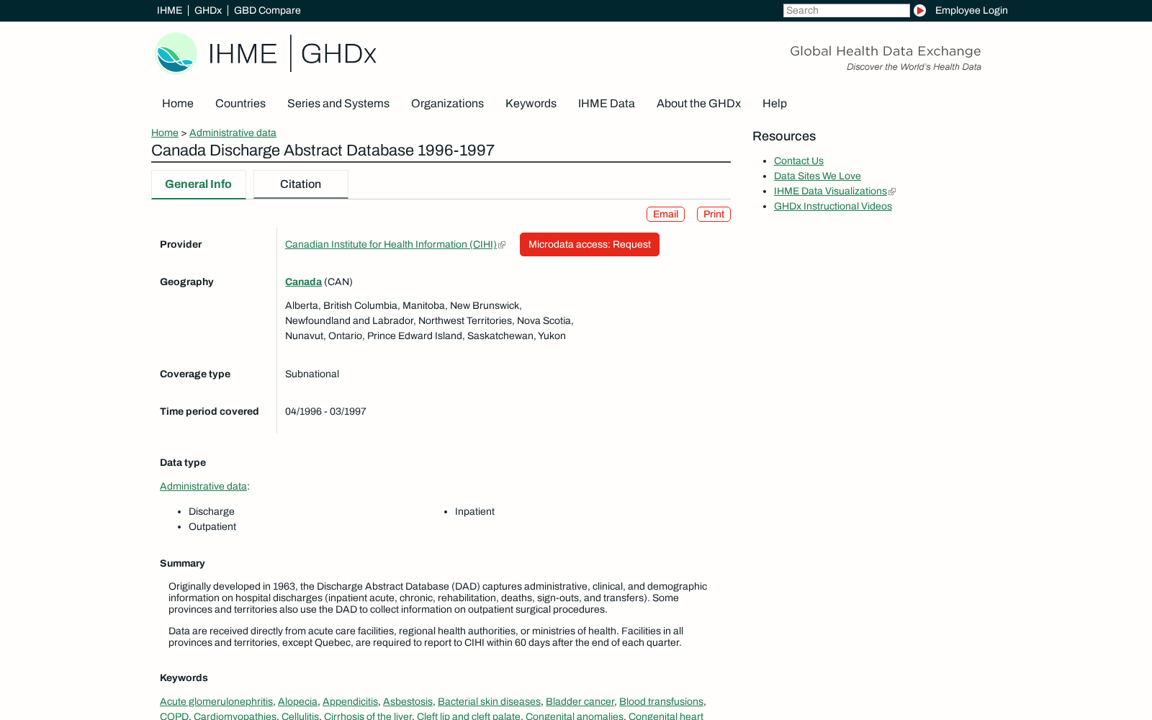Open IHME Data Visualizations link
Viewport: 1152px width, 720px height.
pos(830,192)
